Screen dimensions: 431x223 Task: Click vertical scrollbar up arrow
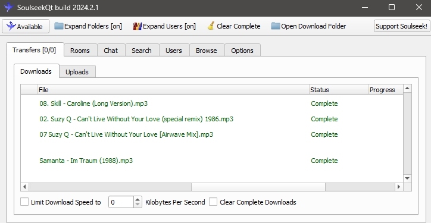407,89
